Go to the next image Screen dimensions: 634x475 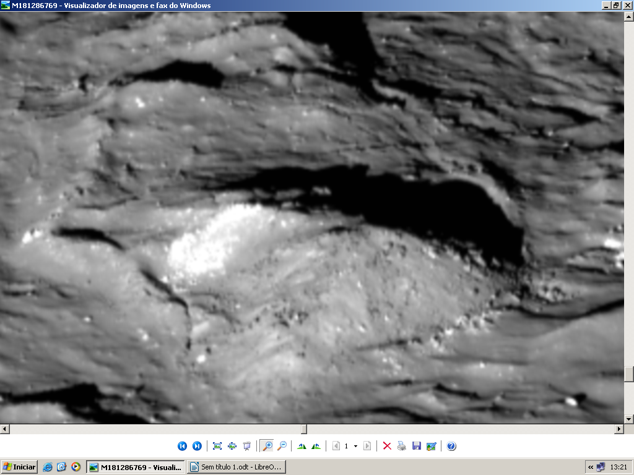click(x=197, y=446)
